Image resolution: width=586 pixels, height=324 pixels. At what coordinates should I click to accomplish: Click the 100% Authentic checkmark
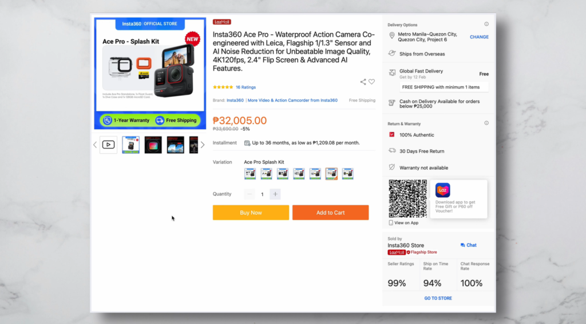[391, 134]
